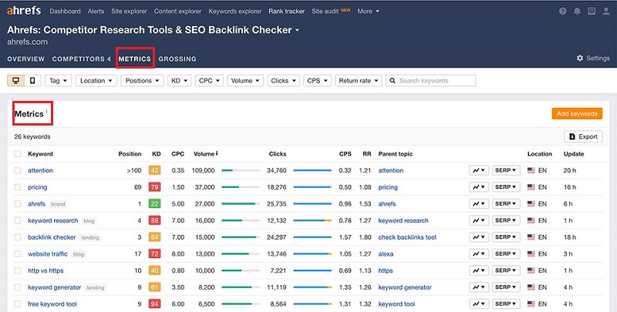Open the Volume filter dropdown

click(245, 81)
